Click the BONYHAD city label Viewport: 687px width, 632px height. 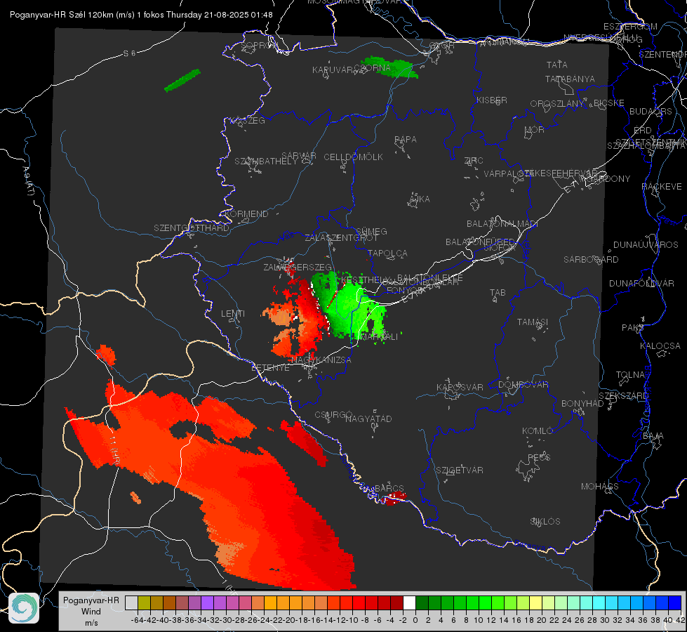click(x=582, y=404)
